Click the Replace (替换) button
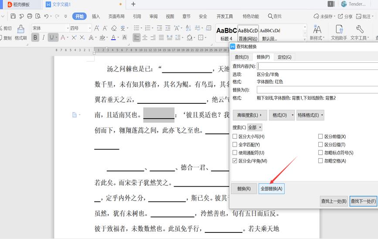The image size is (378, 239). pyautogui.click(x=244, y=188)
